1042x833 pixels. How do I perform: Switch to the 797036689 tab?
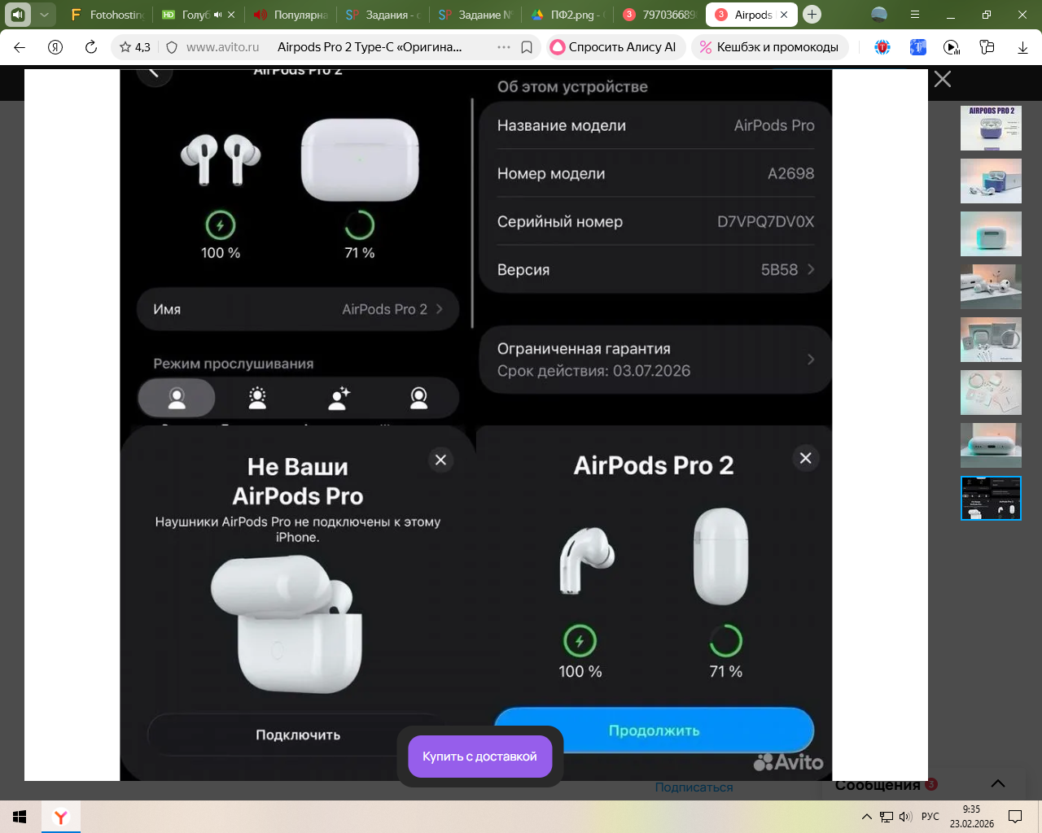(661, 15)
